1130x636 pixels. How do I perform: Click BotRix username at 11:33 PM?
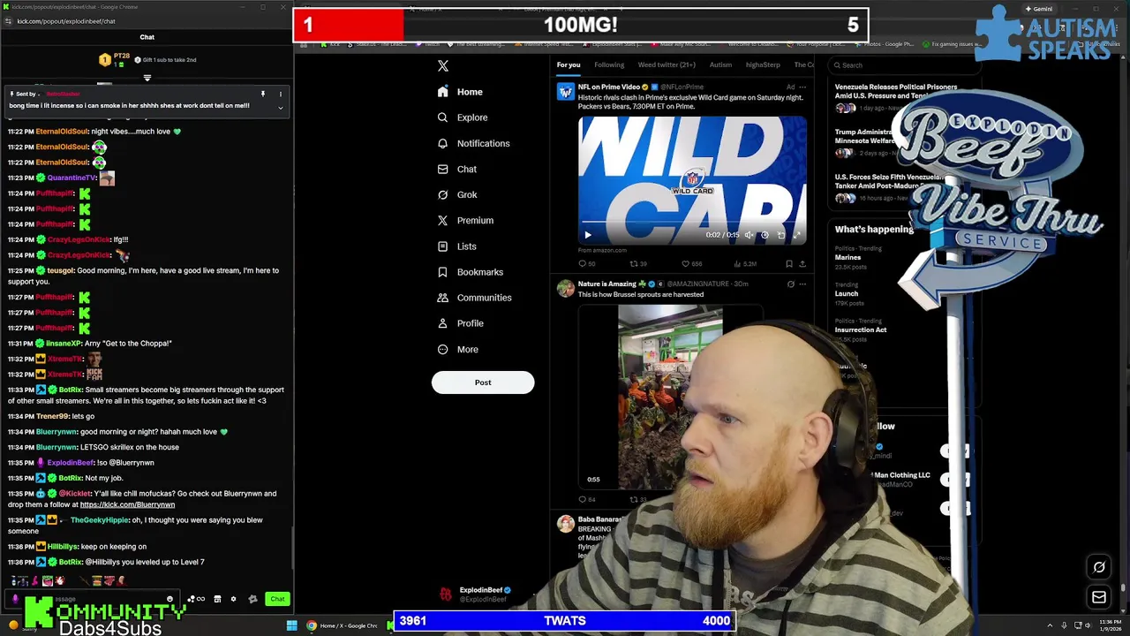pos(70,390)
